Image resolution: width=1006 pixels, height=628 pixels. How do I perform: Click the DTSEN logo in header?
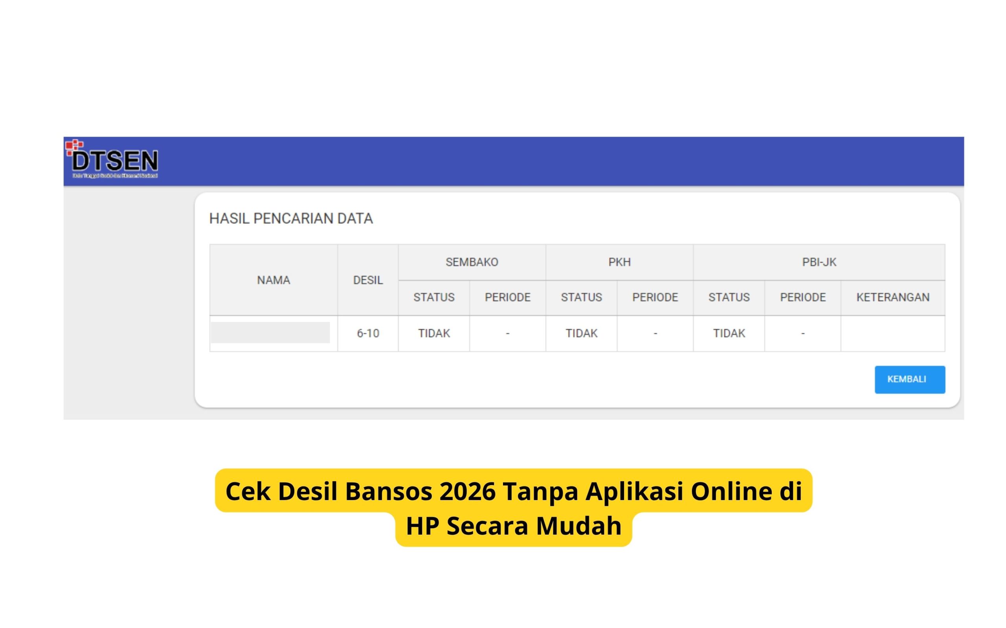pos(112,159)
